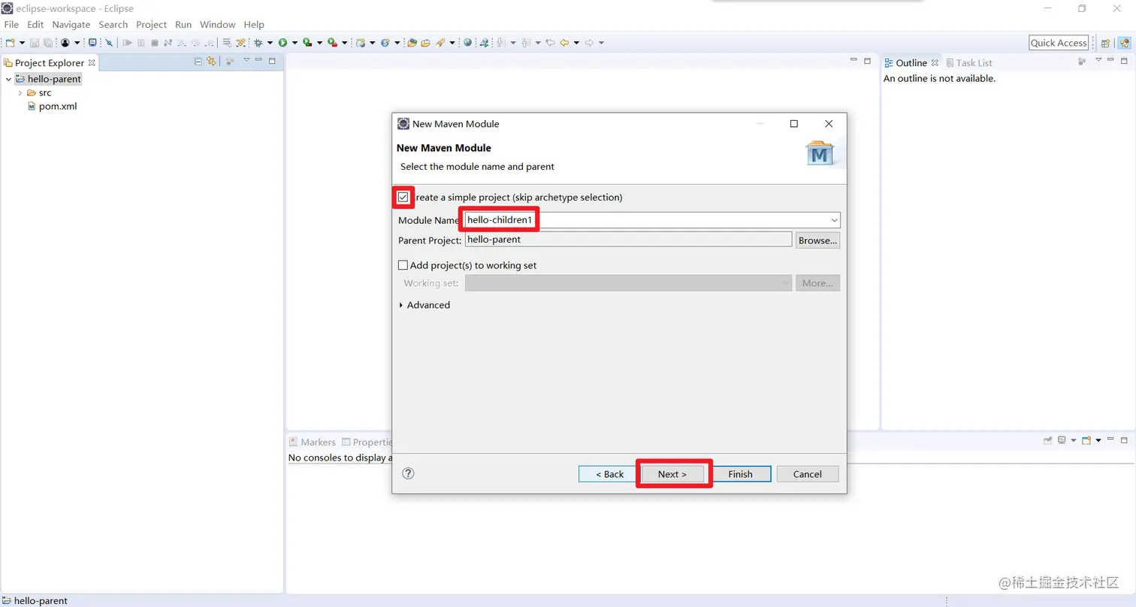Toggle 'Create a simple project' checkbox

tap(403, 198)
